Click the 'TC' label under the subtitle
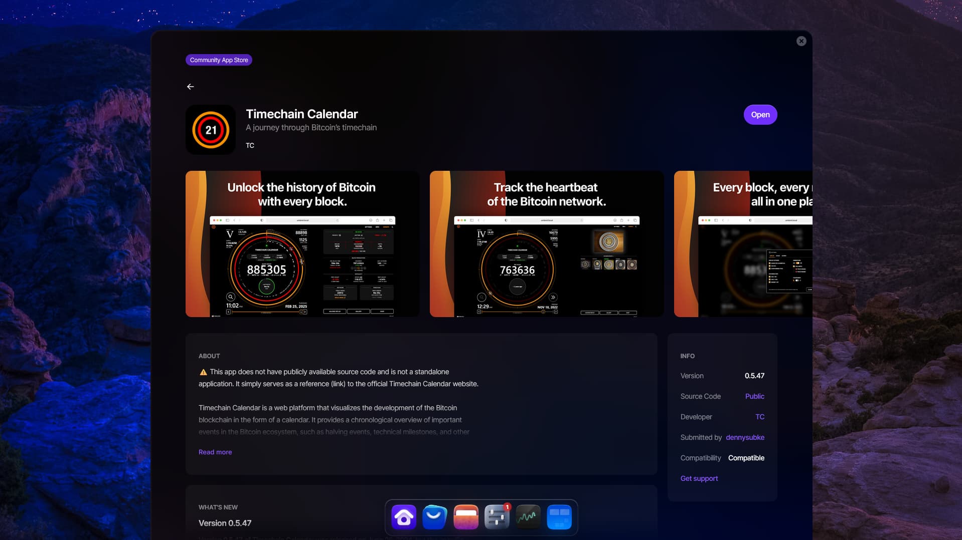The height and width of the screenshot is (540, 962). [250, 146]
